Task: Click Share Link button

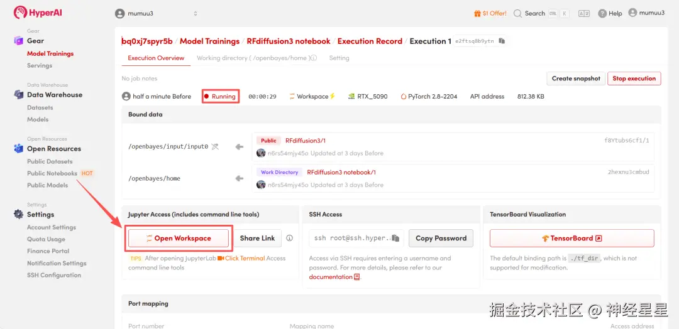Action: [x=257, y=238]
